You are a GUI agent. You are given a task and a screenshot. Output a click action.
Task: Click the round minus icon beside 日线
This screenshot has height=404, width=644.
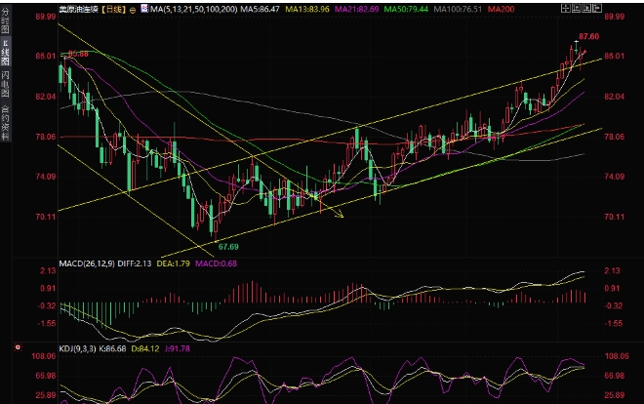pos(133,10)
